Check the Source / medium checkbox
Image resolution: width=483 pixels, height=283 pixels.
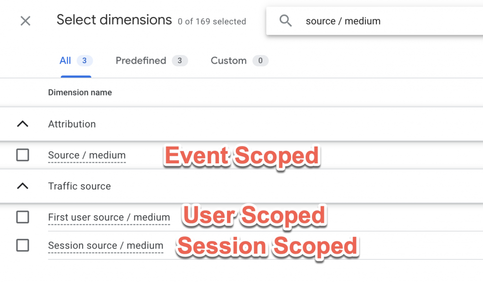(x=23, y=155)
